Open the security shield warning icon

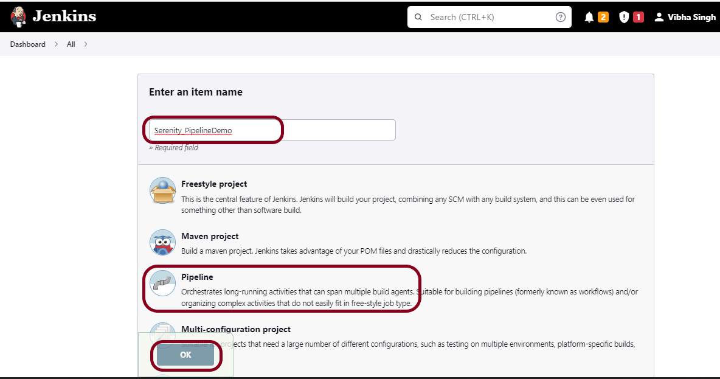coord(624,17)
